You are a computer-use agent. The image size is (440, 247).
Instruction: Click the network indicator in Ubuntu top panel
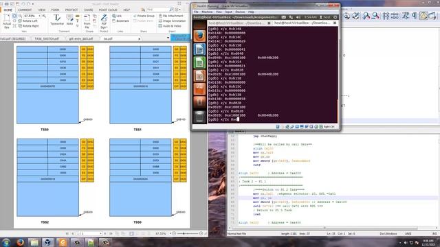[x=291, y=17]
